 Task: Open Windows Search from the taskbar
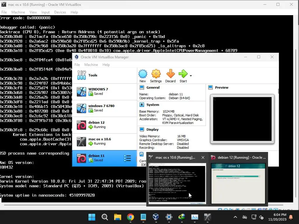(x=105, y=217)
